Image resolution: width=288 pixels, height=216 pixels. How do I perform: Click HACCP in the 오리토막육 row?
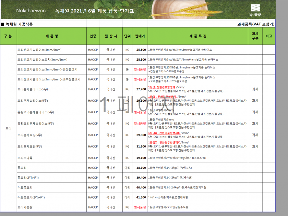93,158
